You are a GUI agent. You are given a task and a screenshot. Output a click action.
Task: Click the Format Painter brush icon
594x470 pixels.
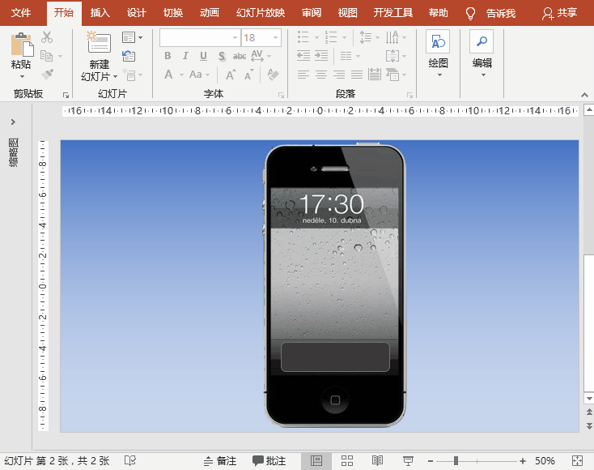tap(47, 74)
